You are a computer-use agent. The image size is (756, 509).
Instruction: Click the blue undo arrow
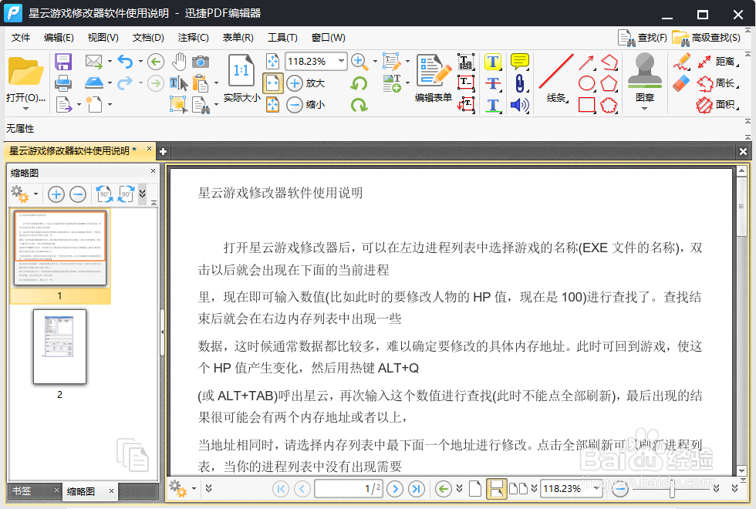coord(125,62)
